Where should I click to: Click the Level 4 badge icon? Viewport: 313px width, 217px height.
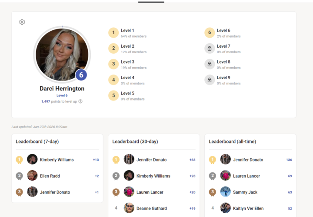pos(113,80)
